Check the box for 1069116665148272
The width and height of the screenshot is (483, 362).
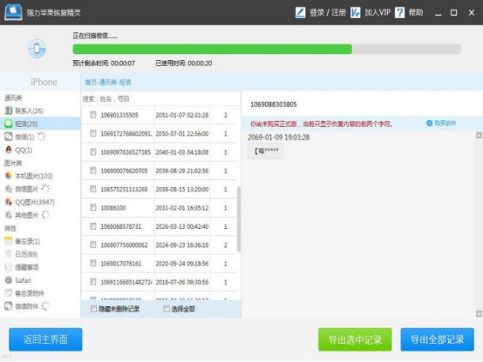pos(93,282)
